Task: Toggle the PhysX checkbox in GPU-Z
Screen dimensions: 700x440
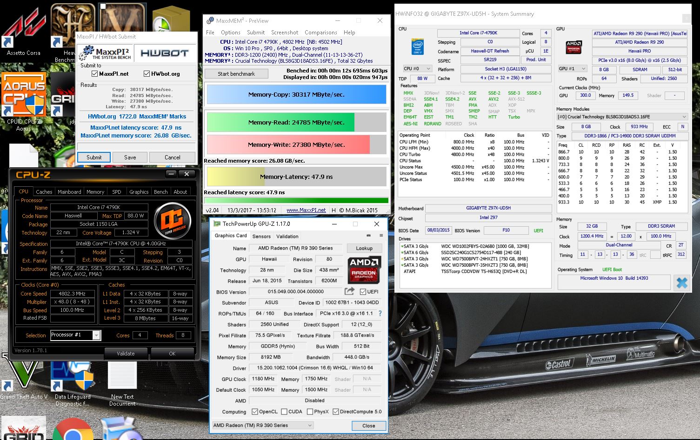Action: (309, 412)
